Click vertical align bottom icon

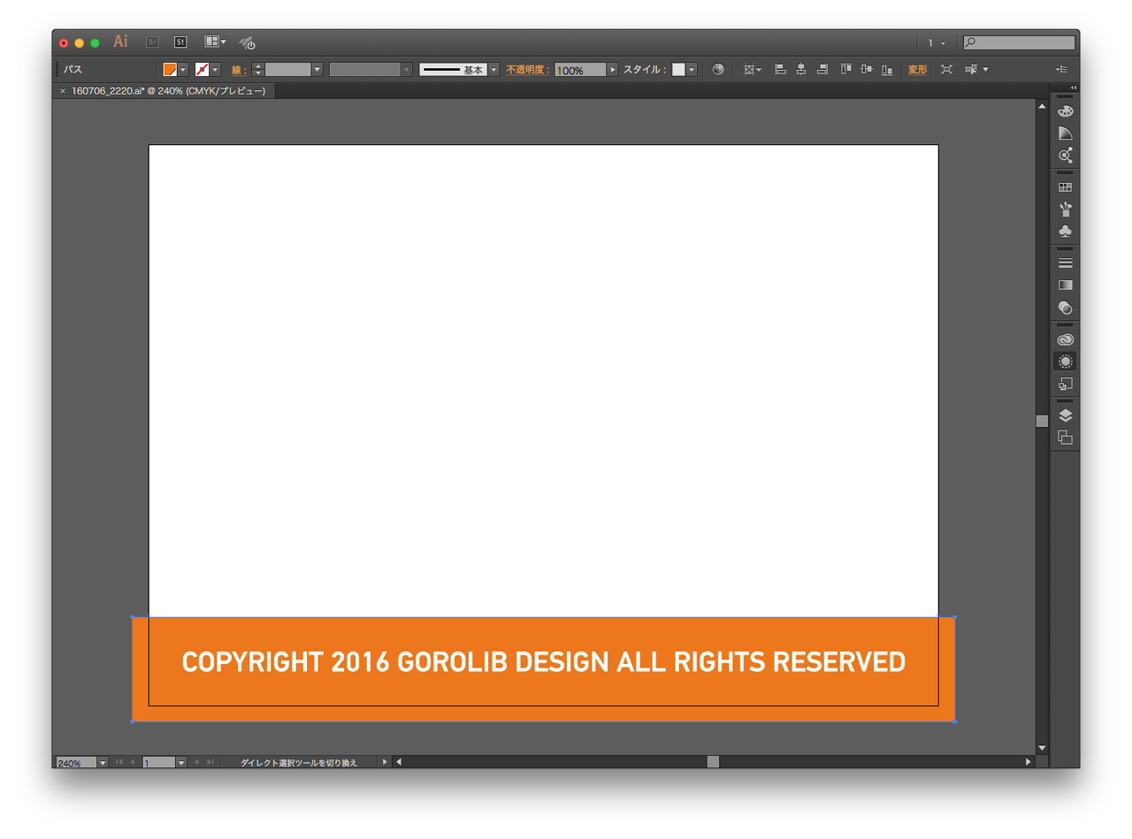tap(886, 69)
